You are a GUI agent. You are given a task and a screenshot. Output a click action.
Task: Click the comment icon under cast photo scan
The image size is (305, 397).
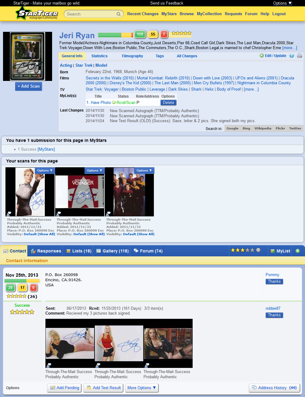pos(108,214)
